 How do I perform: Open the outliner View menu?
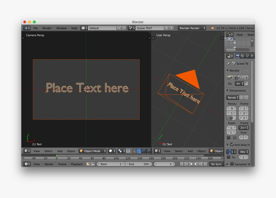tap(239, 35)
